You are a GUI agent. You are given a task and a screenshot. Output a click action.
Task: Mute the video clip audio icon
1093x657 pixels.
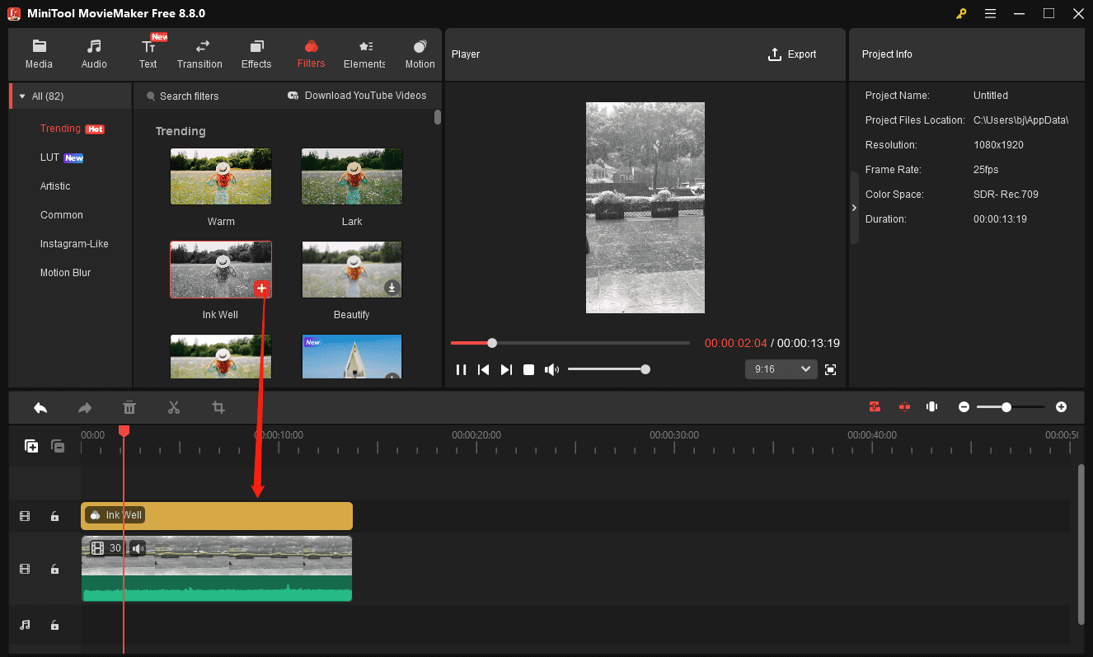138,548
